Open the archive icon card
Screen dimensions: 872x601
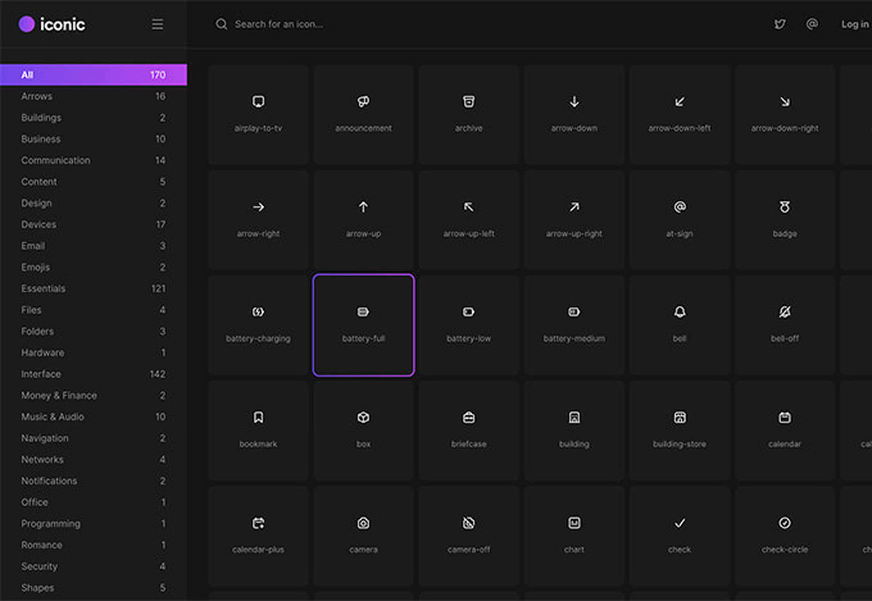coord(468,115)
